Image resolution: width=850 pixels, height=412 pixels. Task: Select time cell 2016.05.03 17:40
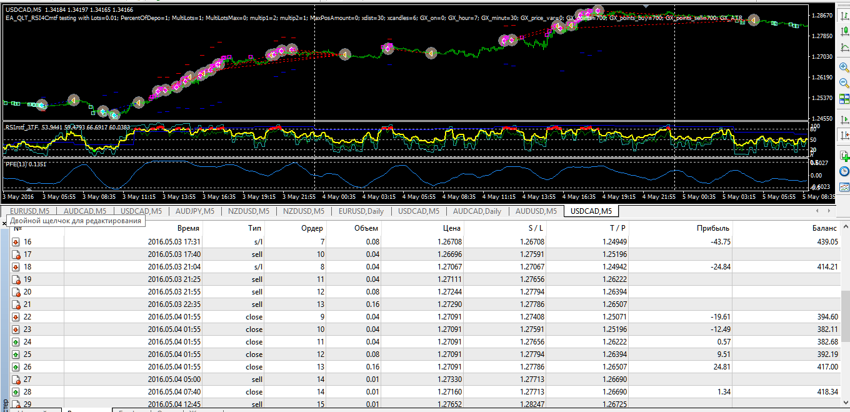[x=174, y=254]
